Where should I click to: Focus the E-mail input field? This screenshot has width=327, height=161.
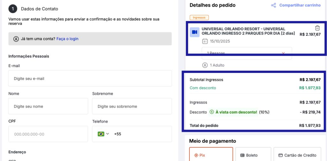90,78
